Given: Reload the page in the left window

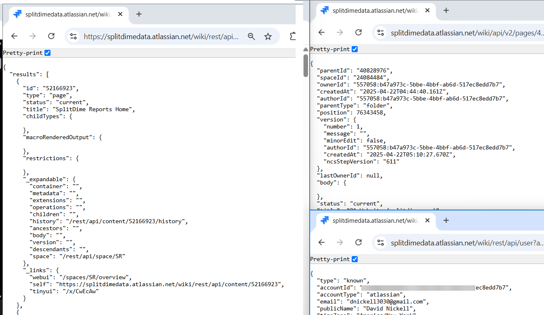Looking at the screenshot, I should (51, 36).
